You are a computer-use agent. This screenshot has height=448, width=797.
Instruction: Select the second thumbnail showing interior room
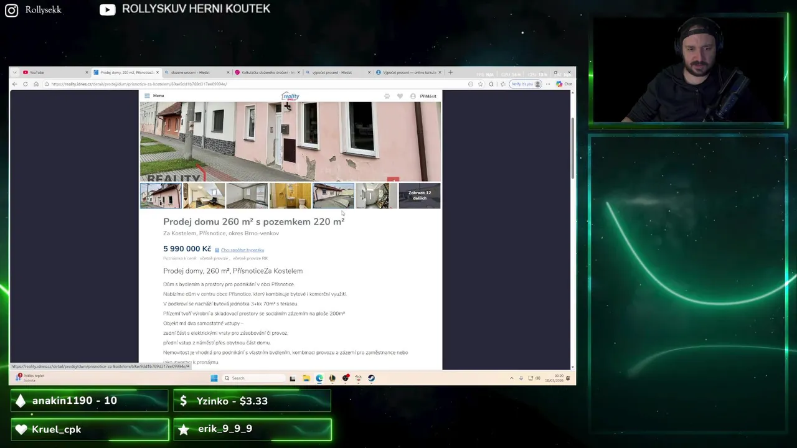click(x=204, y=195)
